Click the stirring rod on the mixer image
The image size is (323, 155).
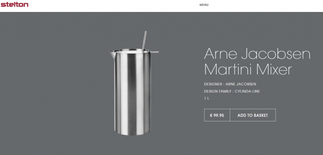point(144,40)
